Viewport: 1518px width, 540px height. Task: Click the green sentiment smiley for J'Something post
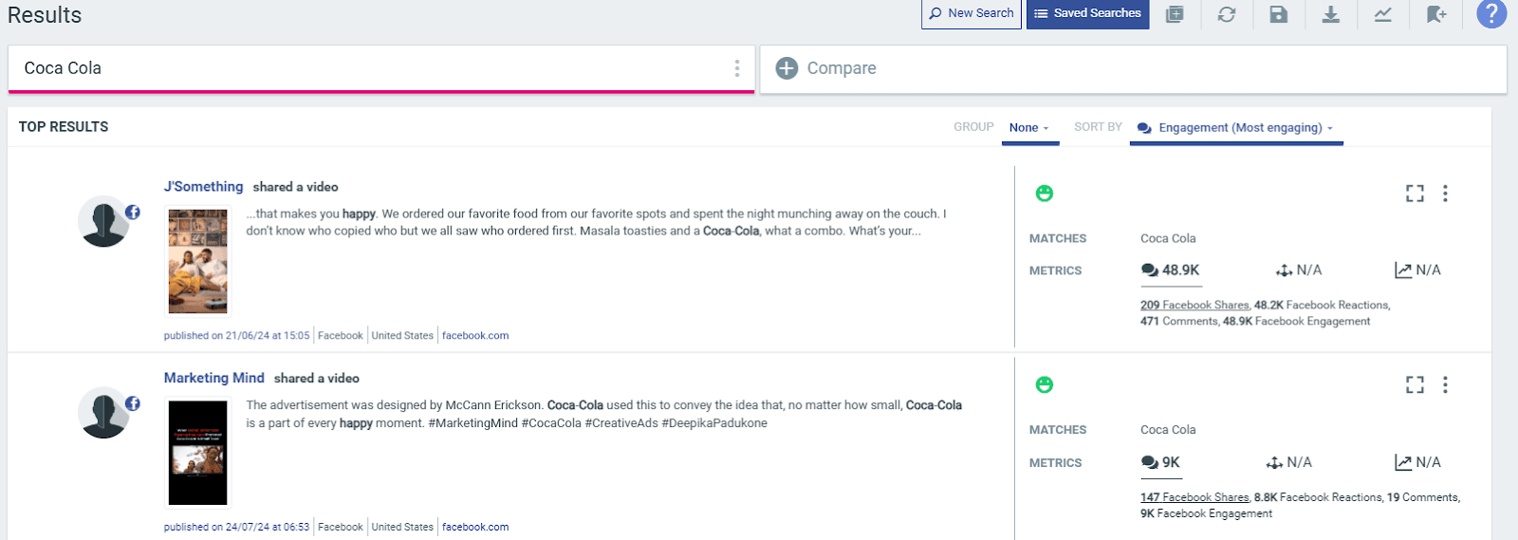point(1045,194)
